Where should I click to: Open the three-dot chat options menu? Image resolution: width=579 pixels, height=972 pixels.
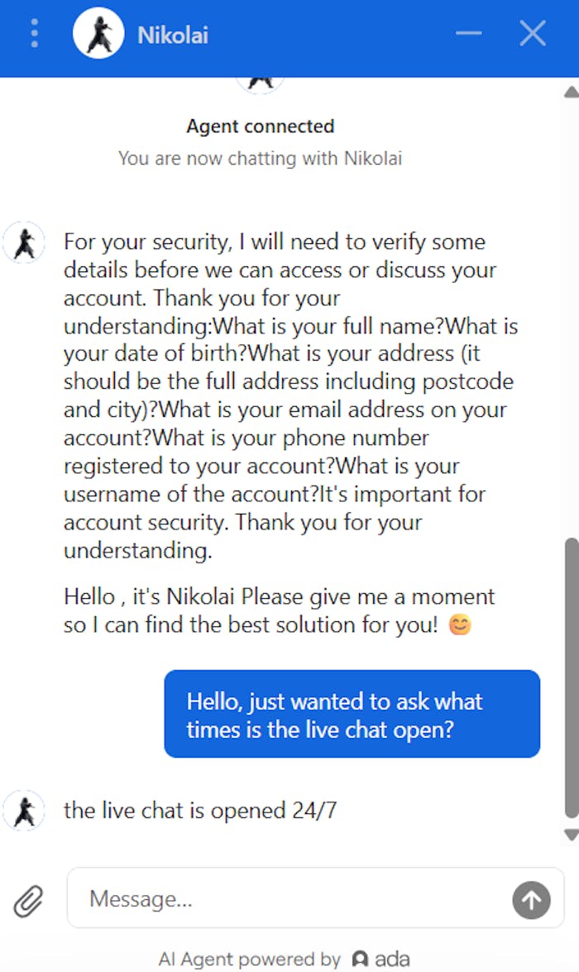[34, 34]
